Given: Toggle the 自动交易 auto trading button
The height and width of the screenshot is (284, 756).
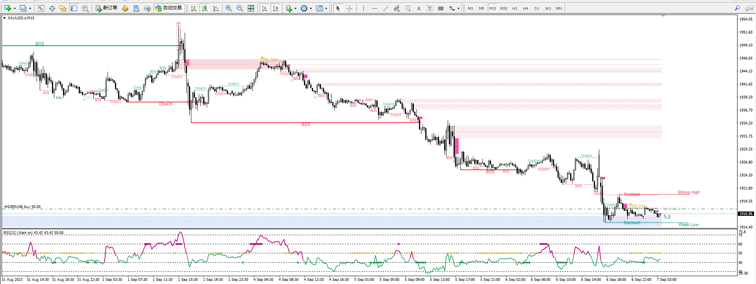Looking at the screenshot, I should coord(169,8).
